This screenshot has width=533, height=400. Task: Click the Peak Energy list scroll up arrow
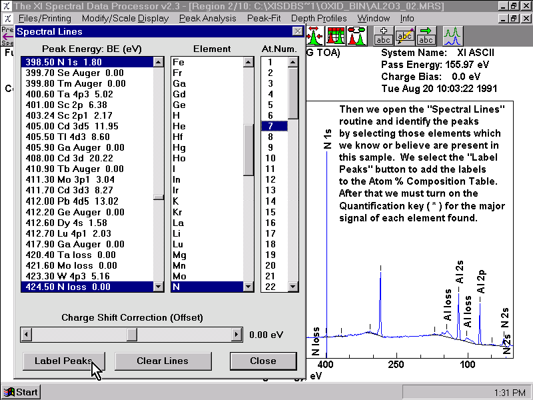(159, 62)
